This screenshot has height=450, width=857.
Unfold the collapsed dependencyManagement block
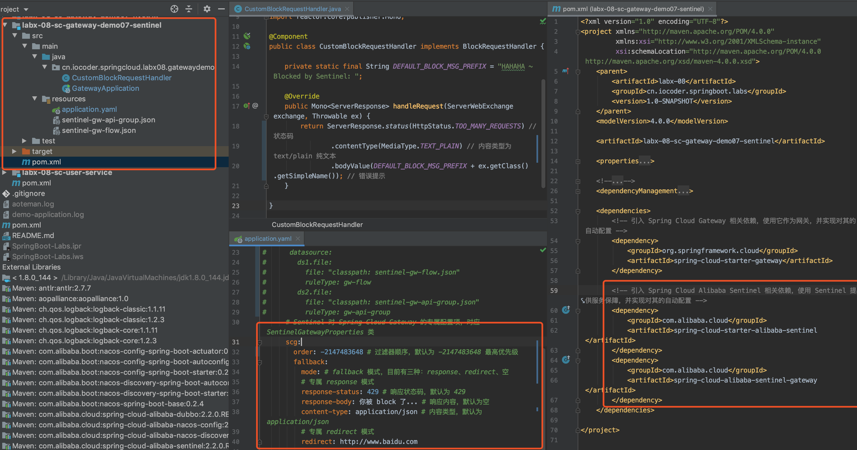[578, 192]
